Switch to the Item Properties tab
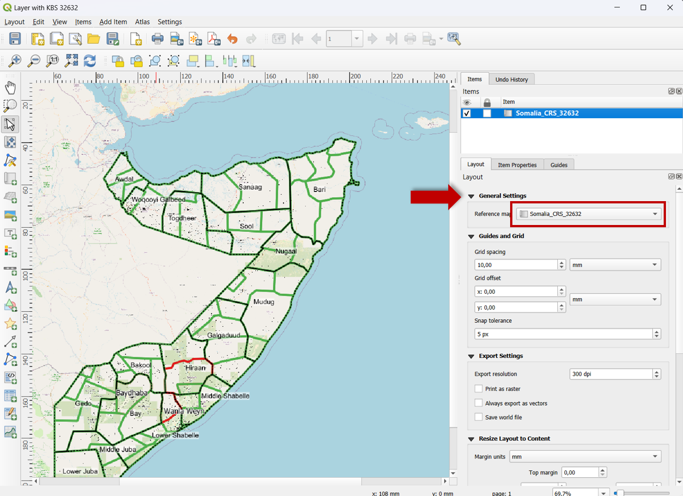This screenshot has height=496, width=683. pyautogui.click(x=517, y=165)
